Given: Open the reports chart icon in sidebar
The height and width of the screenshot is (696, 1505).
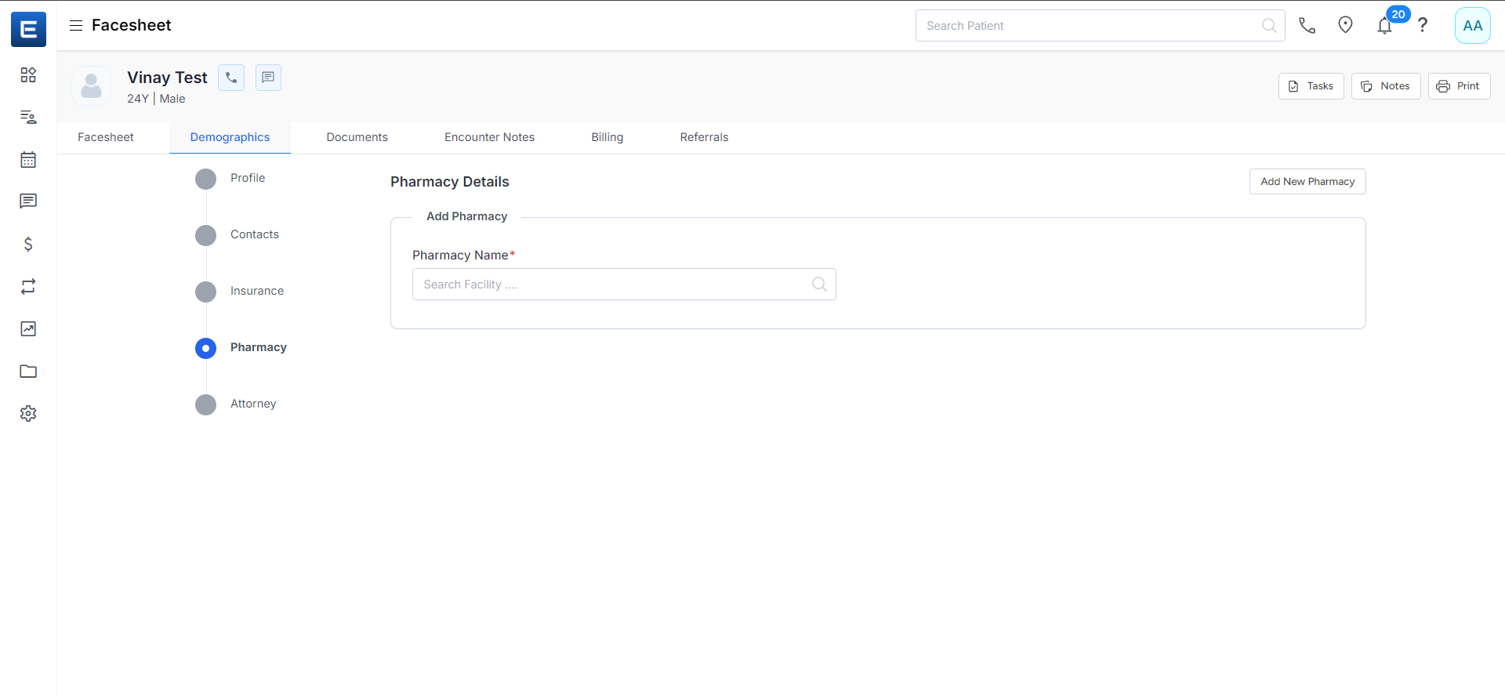Looking at the screenshot, I should tap(28, 329).
